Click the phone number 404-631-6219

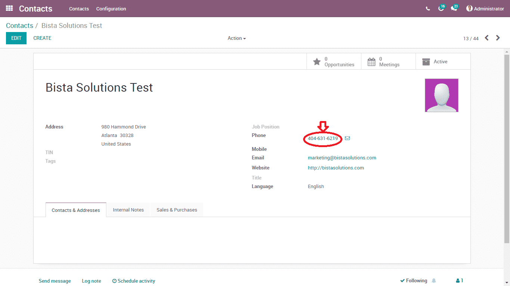click(x=323, y=138)
